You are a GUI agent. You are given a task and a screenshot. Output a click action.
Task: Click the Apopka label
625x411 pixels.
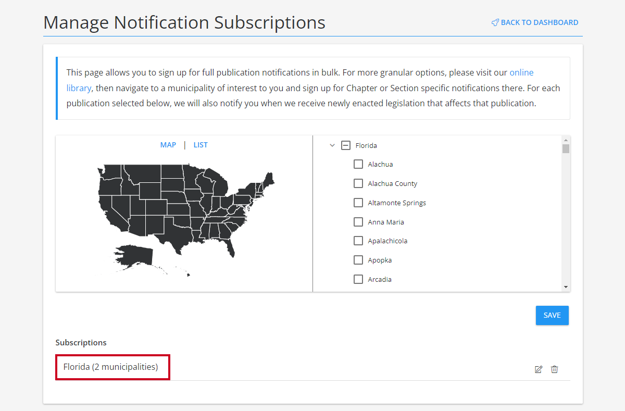(380, 260)
